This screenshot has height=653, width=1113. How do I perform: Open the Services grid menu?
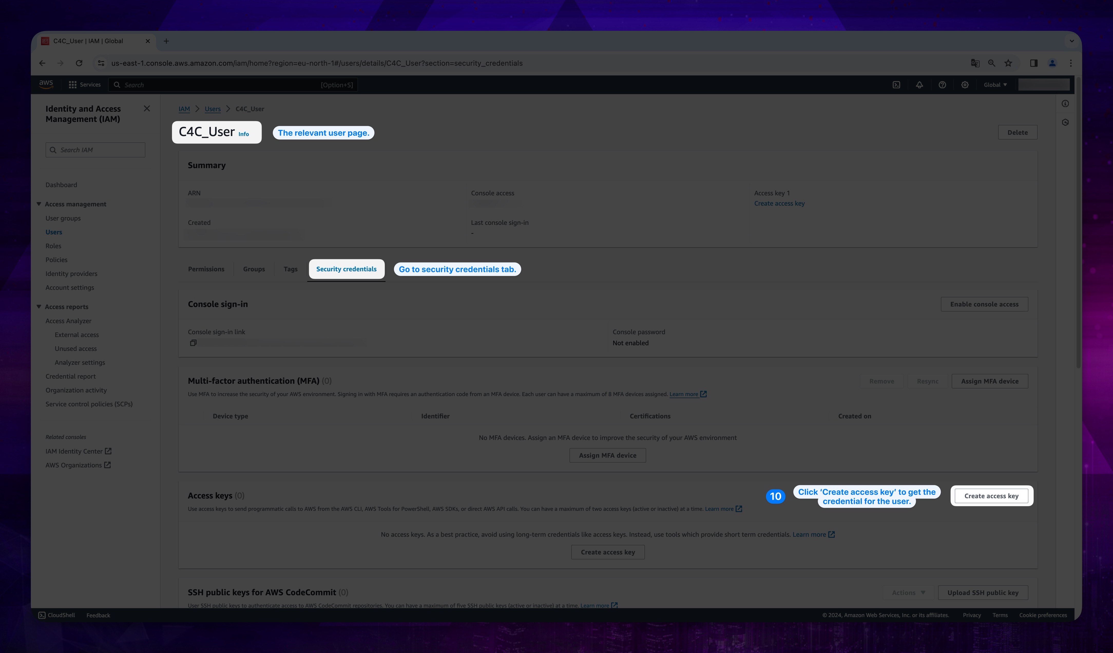click(x=84, y=85)
